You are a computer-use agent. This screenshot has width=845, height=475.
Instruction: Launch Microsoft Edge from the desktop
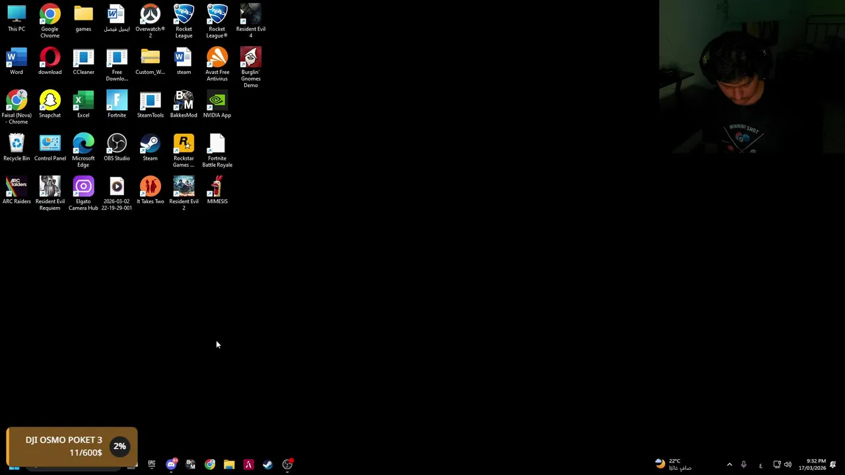pyautogui.click(x=83, y=150)
